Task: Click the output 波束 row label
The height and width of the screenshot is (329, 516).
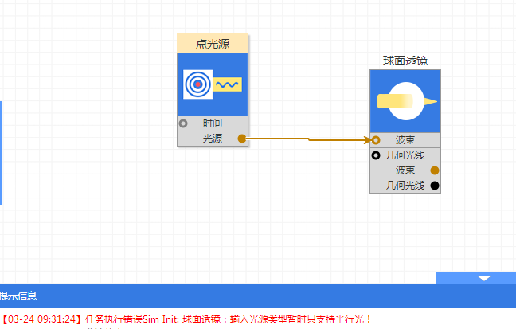Action: pos(405,170)
